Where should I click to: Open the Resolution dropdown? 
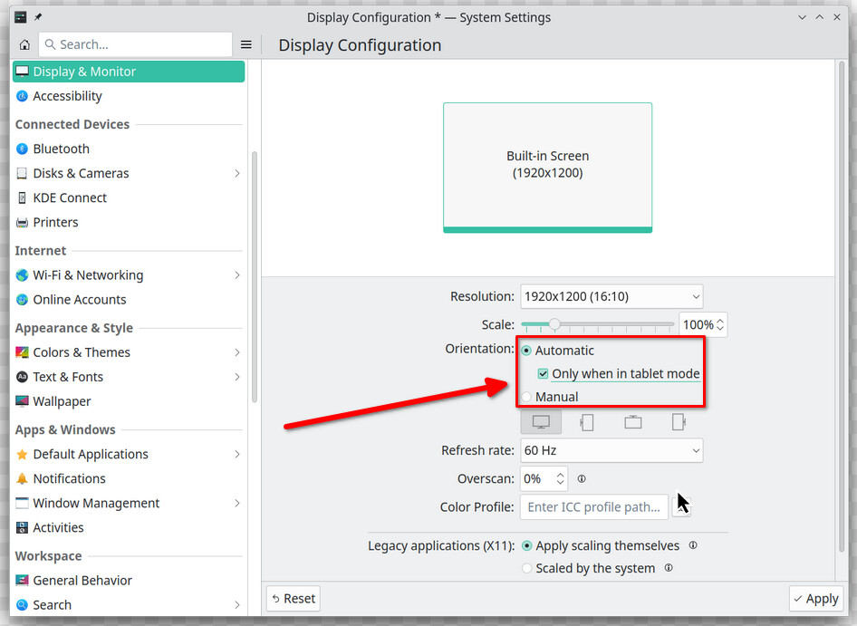611,296
